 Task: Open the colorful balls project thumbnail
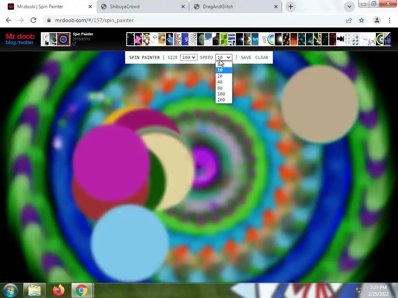tap(146, 39)
